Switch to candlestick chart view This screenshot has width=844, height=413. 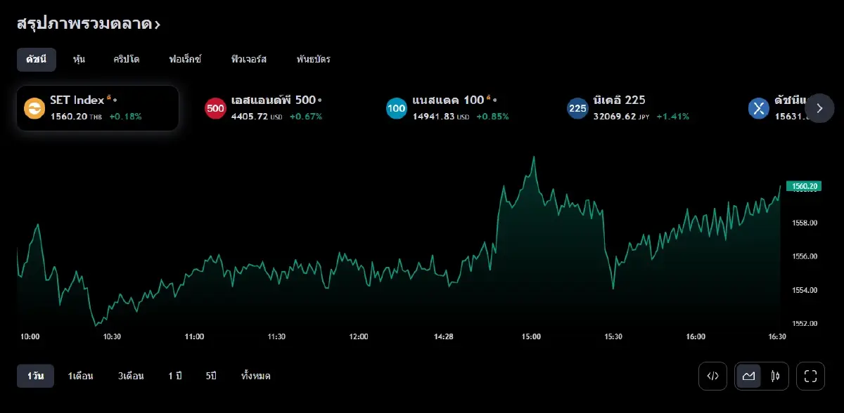point(775,376)
